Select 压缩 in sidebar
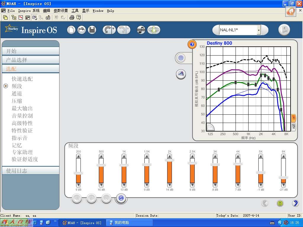 (17, 101)
